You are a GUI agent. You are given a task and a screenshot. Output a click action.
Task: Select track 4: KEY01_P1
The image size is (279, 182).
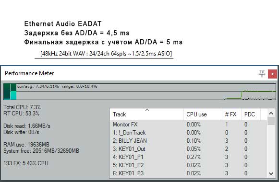click(x=188, y=157)
